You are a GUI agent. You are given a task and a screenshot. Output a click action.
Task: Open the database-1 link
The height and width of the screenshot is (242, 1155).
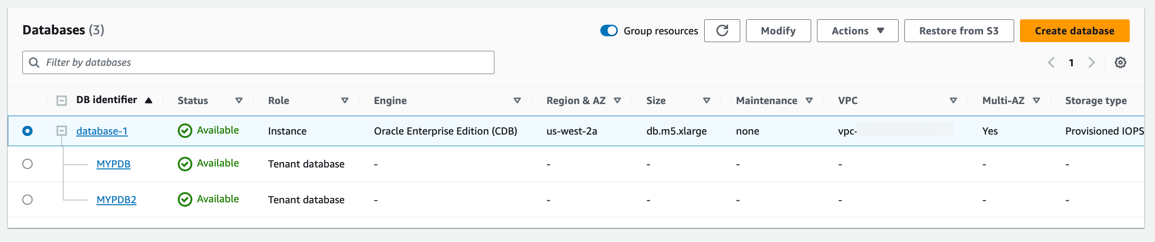pos(102,131)
